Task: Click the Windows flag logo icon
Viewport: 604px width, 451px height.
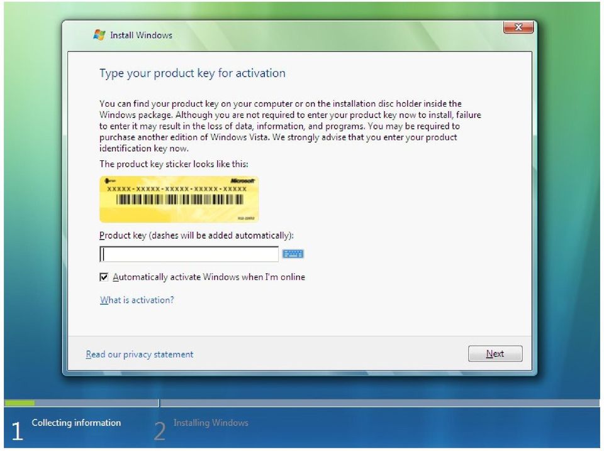Action: (99, 35)
